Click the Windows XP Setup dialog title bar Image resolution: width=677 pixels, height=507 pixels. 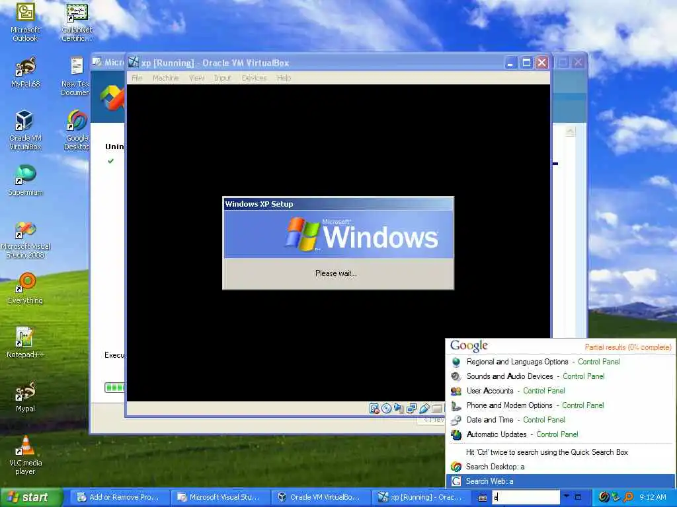coord(338,204)
